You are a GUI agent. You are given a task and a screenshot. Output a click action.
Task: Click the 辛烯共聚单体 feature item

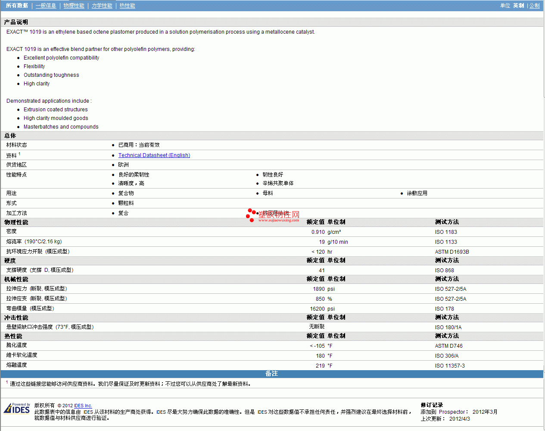pyautogui.click(x=278, y=183)
